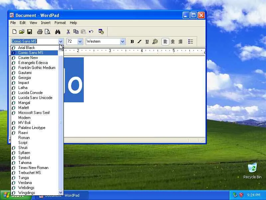Image resolution: width=266 pixels, height=200 pixels.
Task: Choose Palatino Linotype font
Action: tap(35, 128)
